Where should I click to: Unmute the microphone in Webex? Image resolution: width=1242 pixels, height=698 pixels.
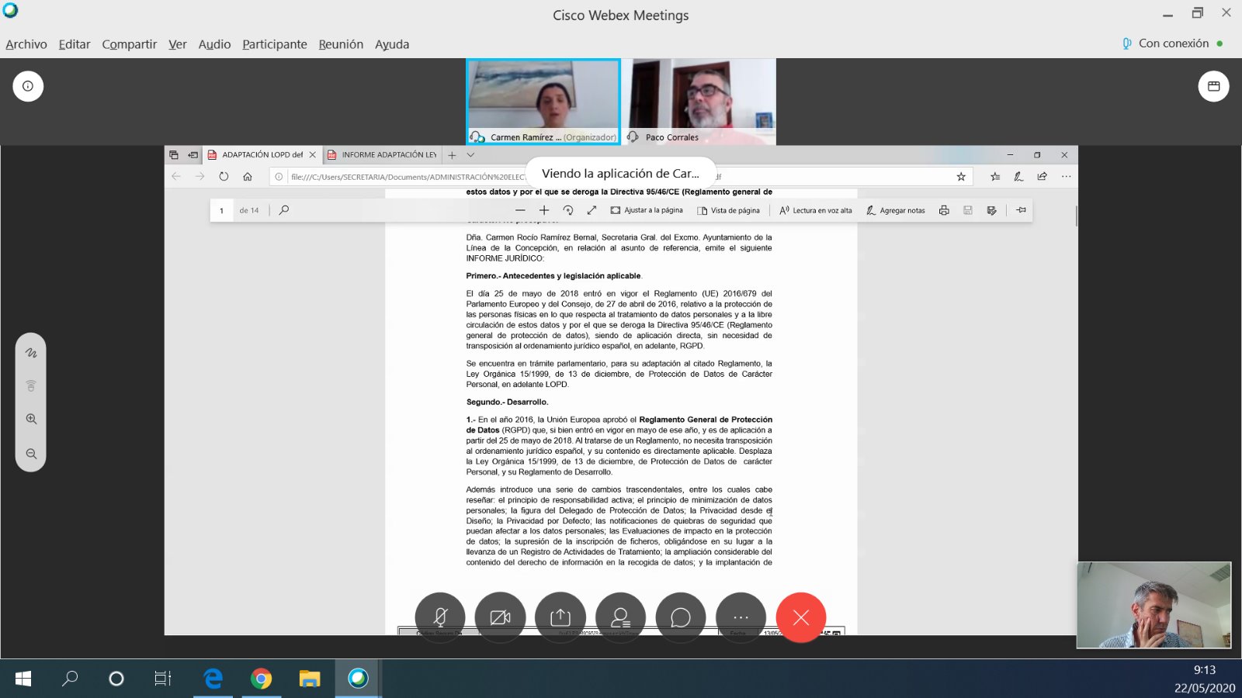click(440, 618)
